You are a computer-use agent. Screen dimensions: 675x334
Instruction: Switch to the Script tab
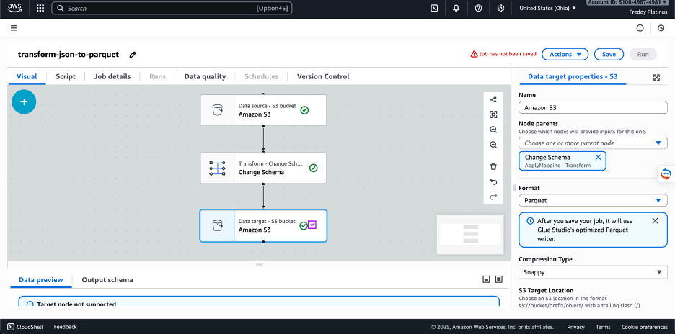pos(66,76)
